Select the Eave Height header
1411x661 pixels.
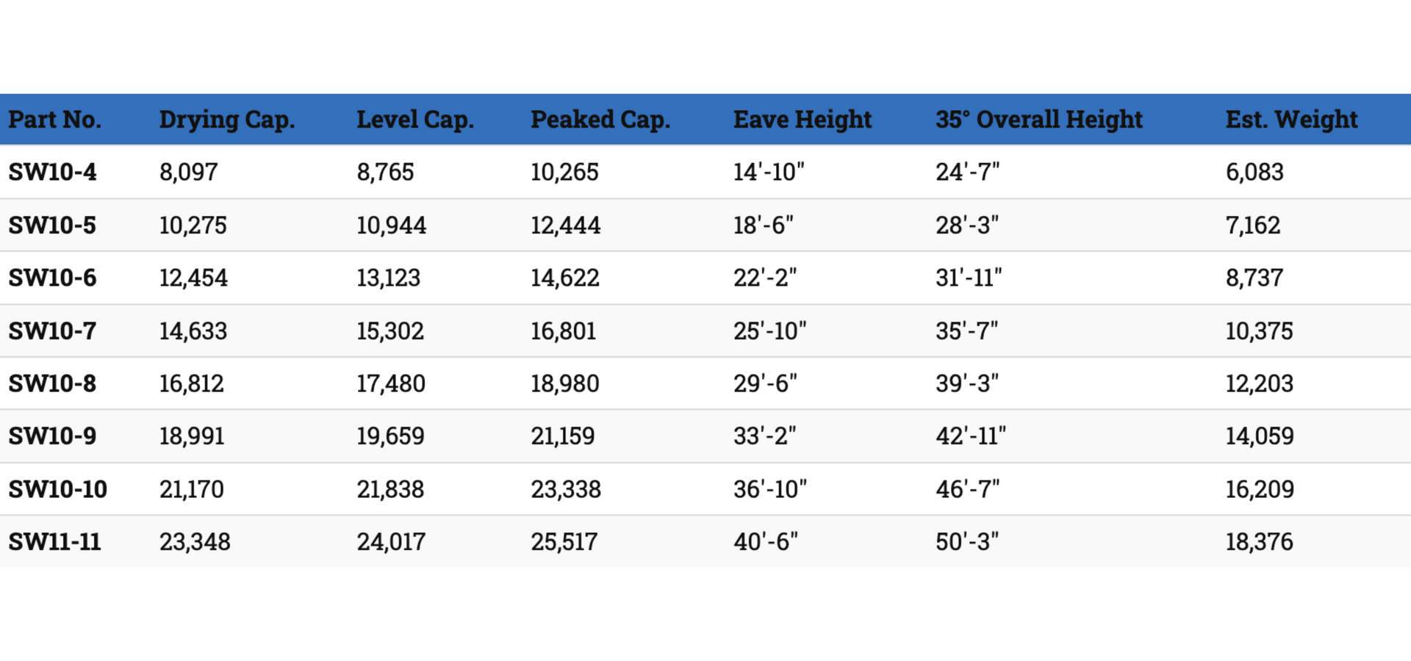[x=803, y=120]
